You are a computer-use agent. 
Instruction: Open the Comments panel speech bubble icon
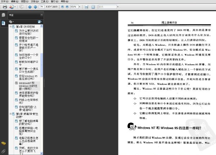coord(4,143)
